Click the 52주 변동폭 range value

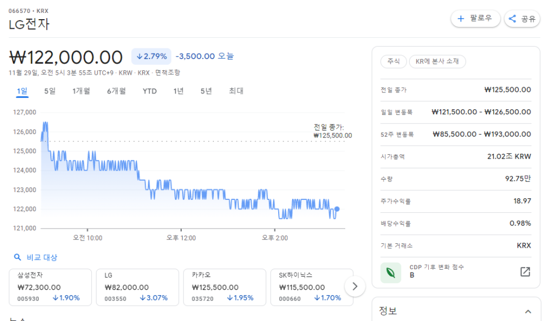point(482,134)
